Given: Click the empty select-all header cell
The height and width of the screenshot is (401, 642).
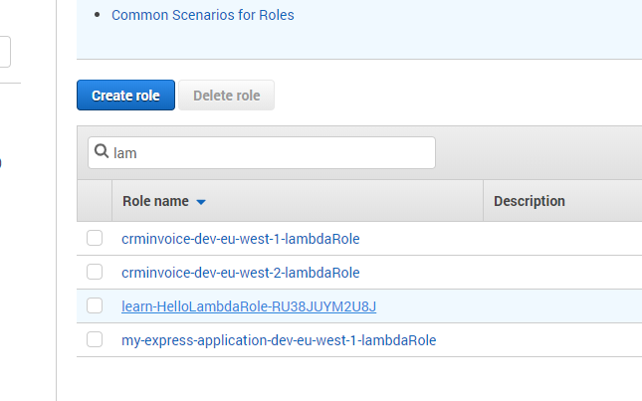Looking at the screenshot, I should coord(95,201).
